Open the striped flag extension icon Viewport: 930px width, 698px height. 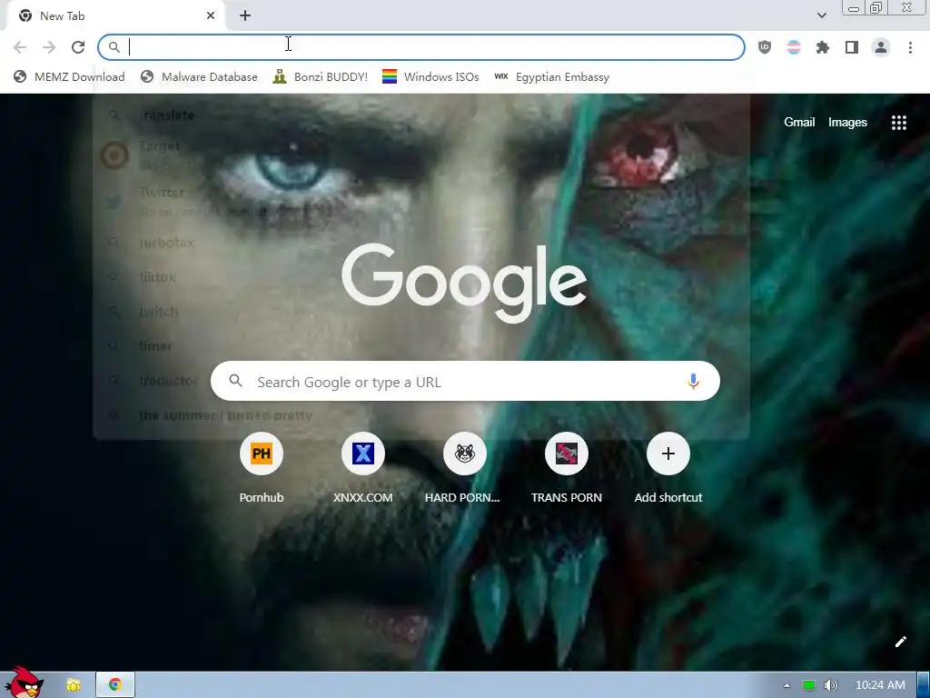click(x=794, y=47)
